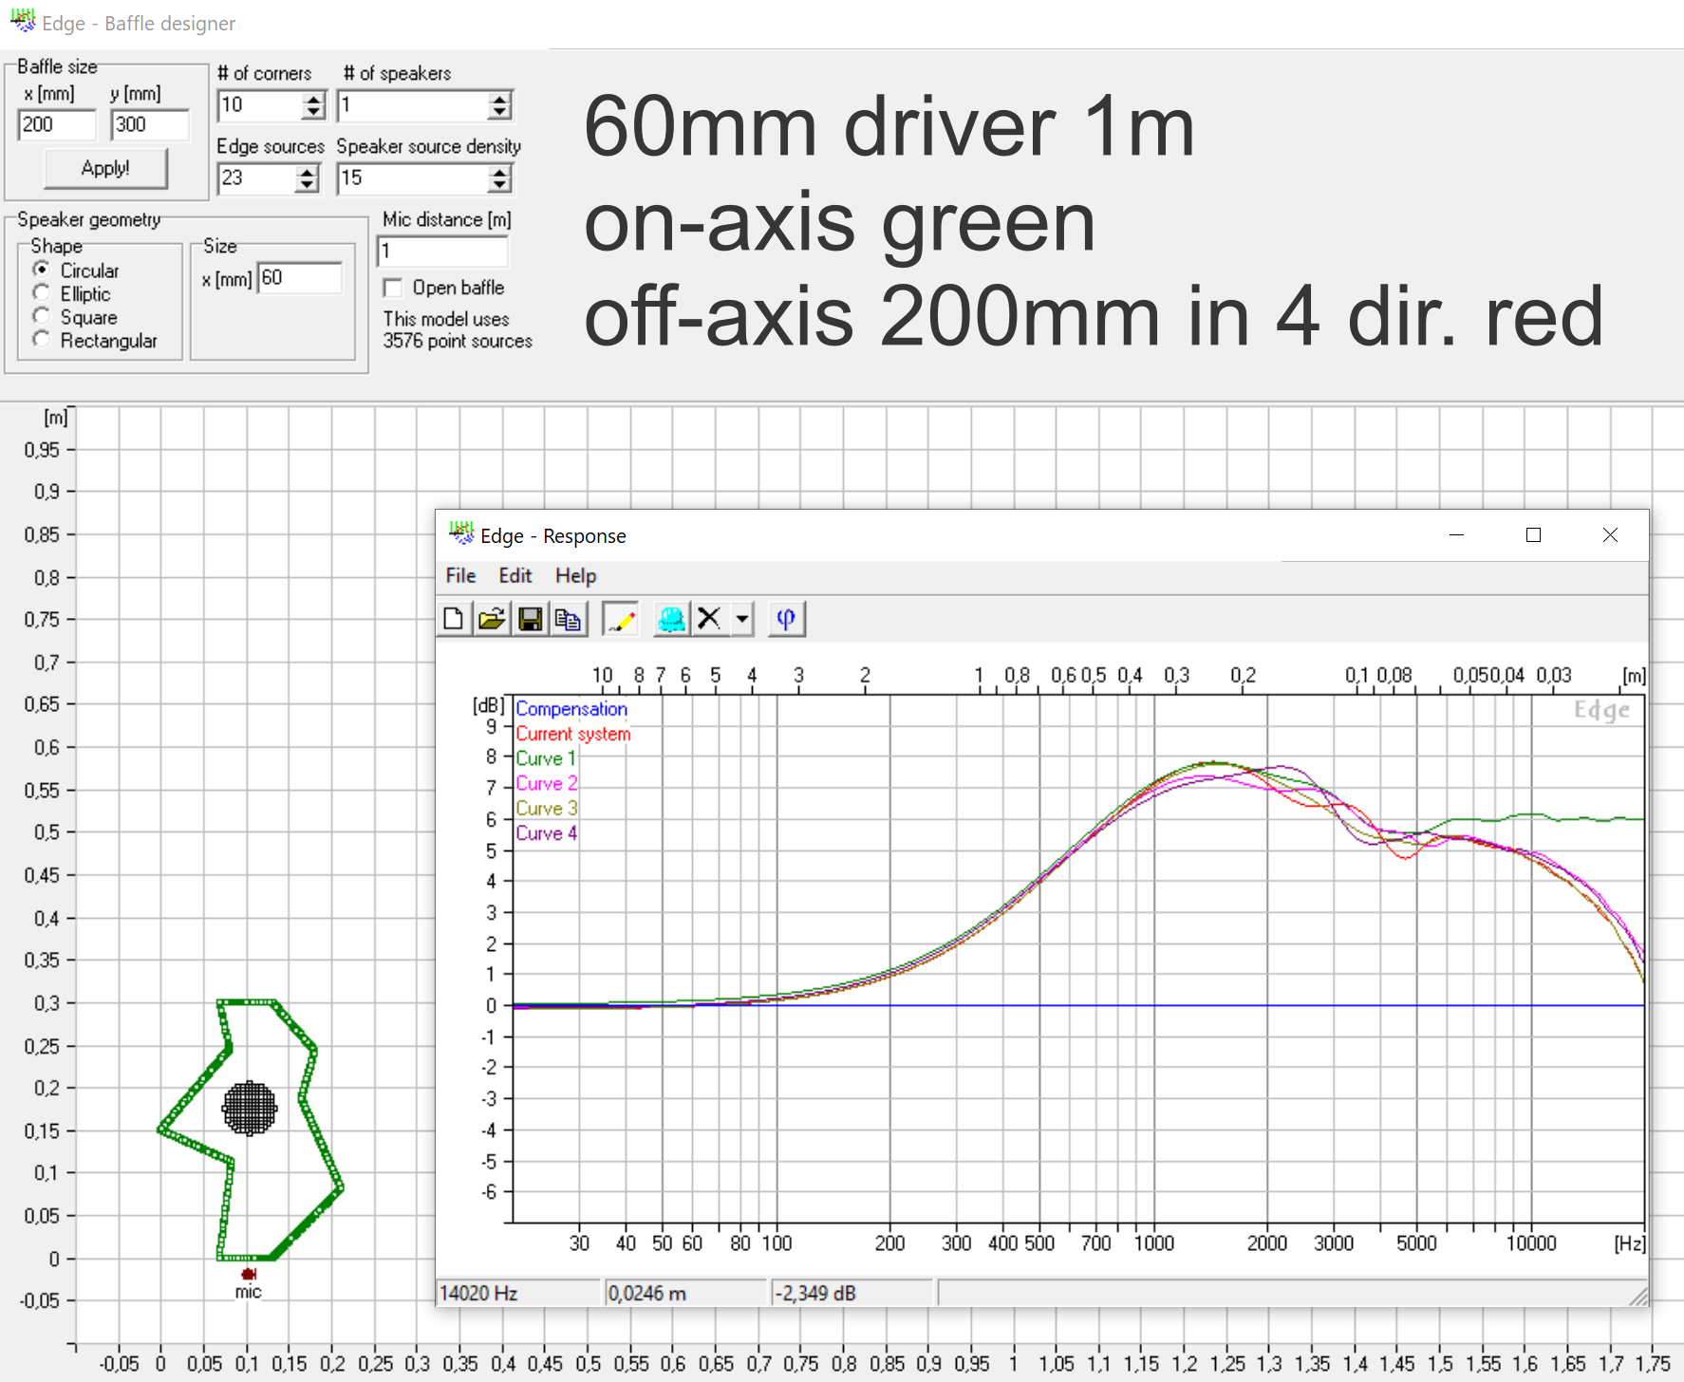This screenshot has width=1684, height=1382.
Task: Click the 3576 point sources text
Action: (458, 341)
